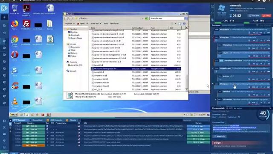This screenshot has height=154, width=273.
Task: Open the script file icon on desktop
Action: (x=50, y=40)
